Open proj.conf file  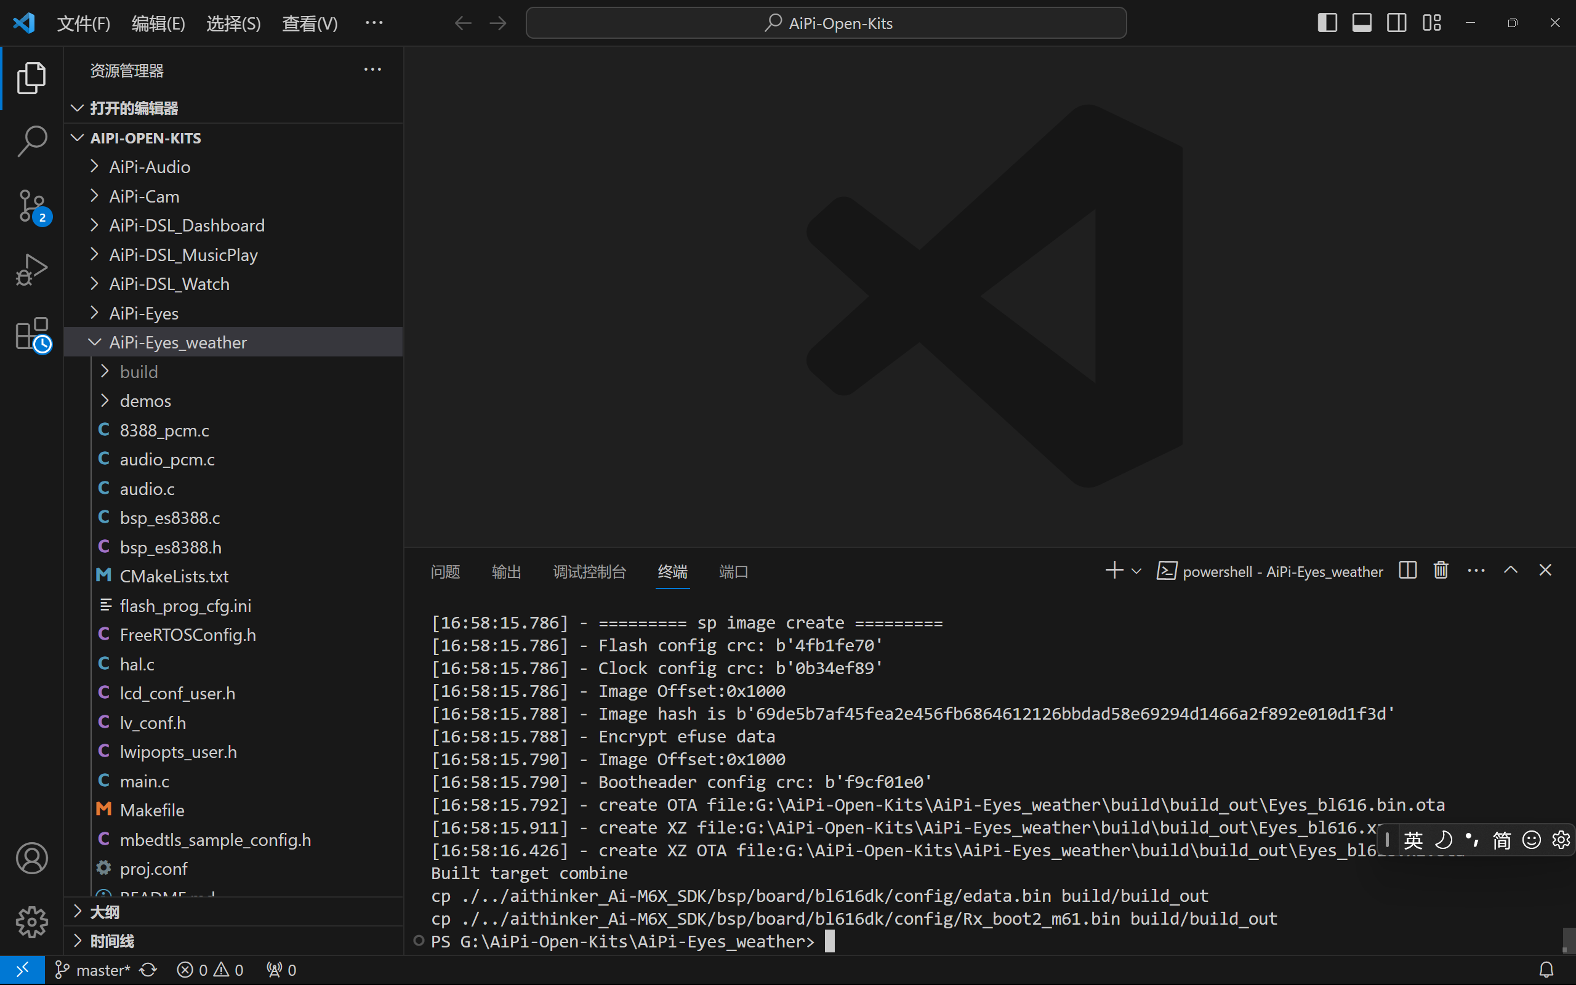[x=233, y=869]
